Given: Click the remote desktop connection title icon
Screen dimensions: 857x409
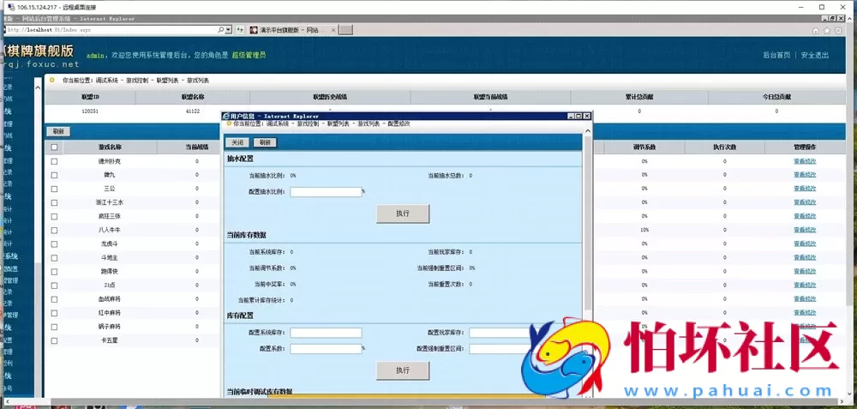Looking at the screenshot, I should click(9, 7).
